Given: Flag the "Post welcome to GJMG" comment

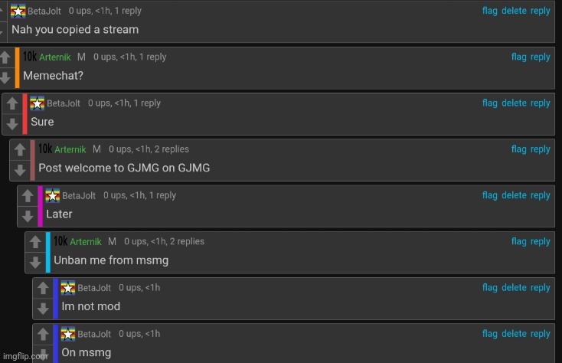Looking at the screenshot, I should click(518, 149).
